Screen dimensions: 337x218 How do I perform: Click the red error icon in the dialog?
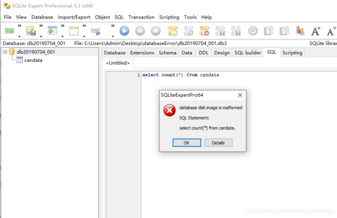[170, 110]
